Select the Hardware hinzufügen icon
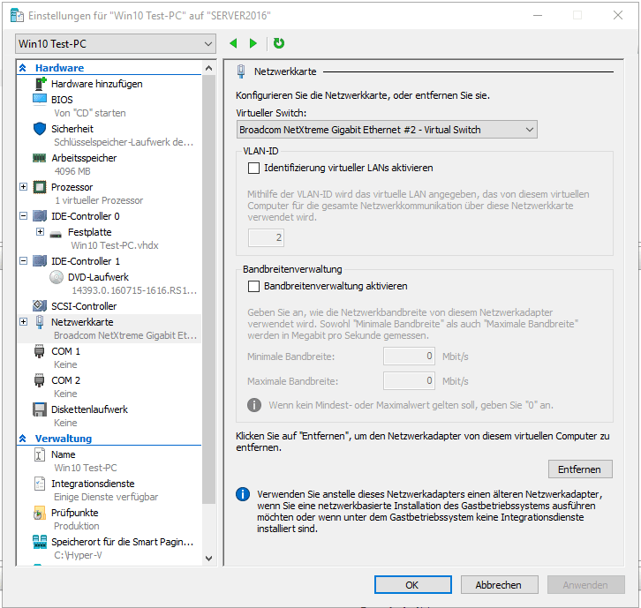This screenshot has width=641, height=608. click(x=40, y=84)
